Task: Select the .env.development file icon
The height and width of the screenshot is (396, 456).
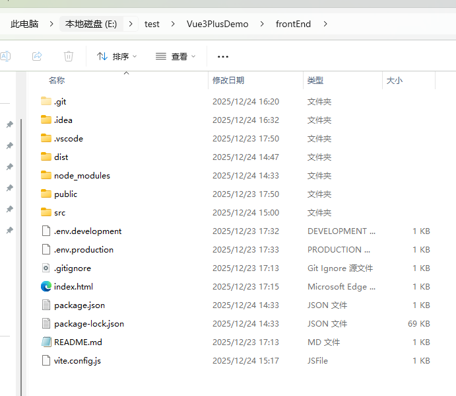Action: coord(46,231)
